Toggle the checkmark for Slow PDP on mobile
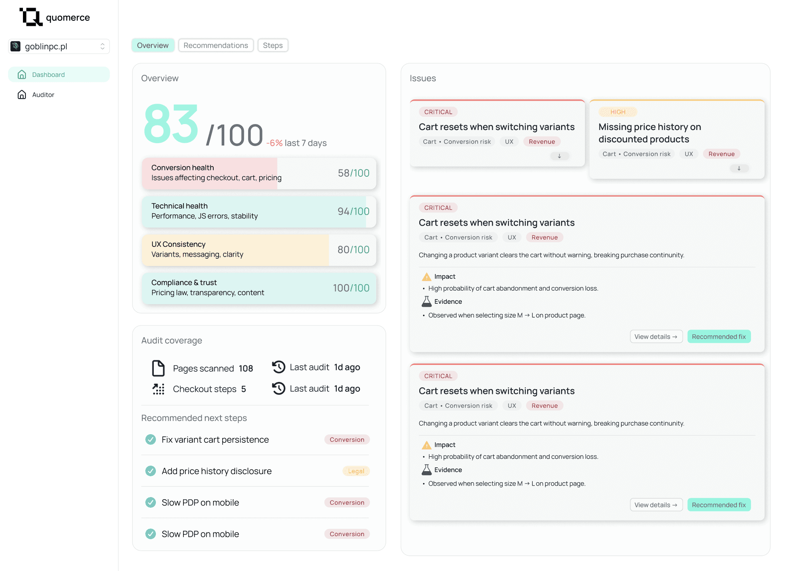Viewport: 785px width, 571px height. (x=150, y=502)
